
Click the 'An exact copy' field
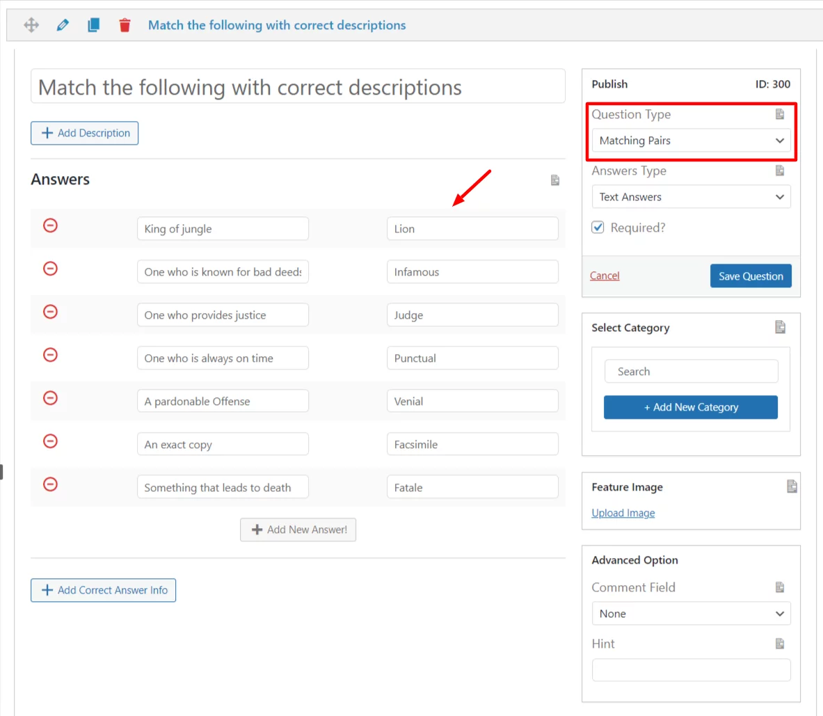[x=223, y=444]
